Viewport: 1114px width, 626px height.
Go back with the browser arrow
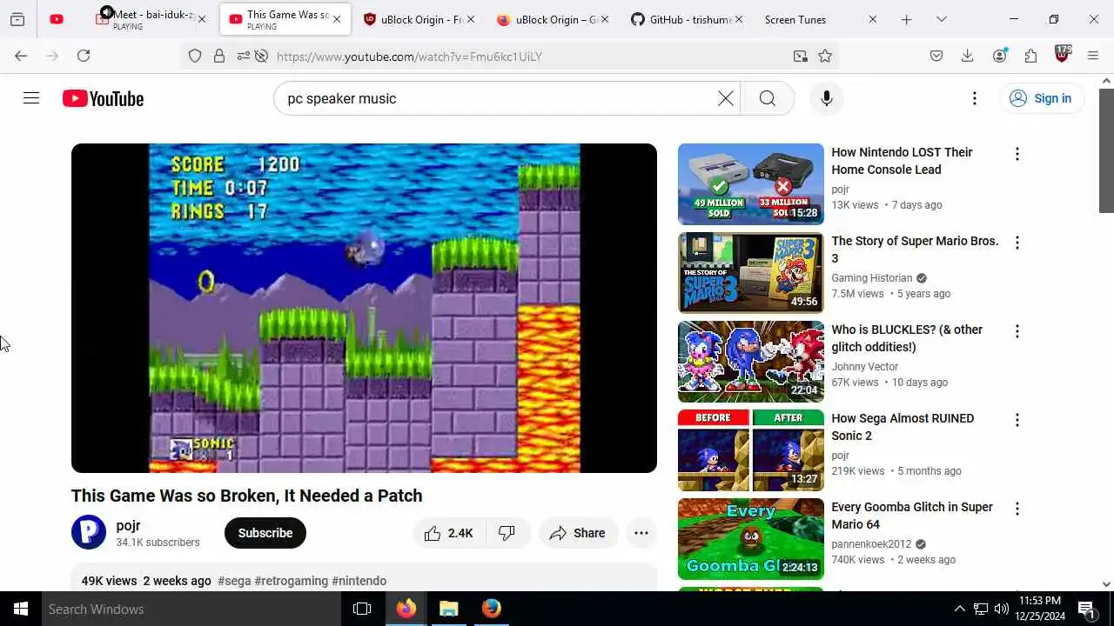point(21,56)
